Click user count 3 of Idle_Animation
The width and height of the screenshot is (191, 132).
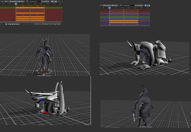coord(42,1)
